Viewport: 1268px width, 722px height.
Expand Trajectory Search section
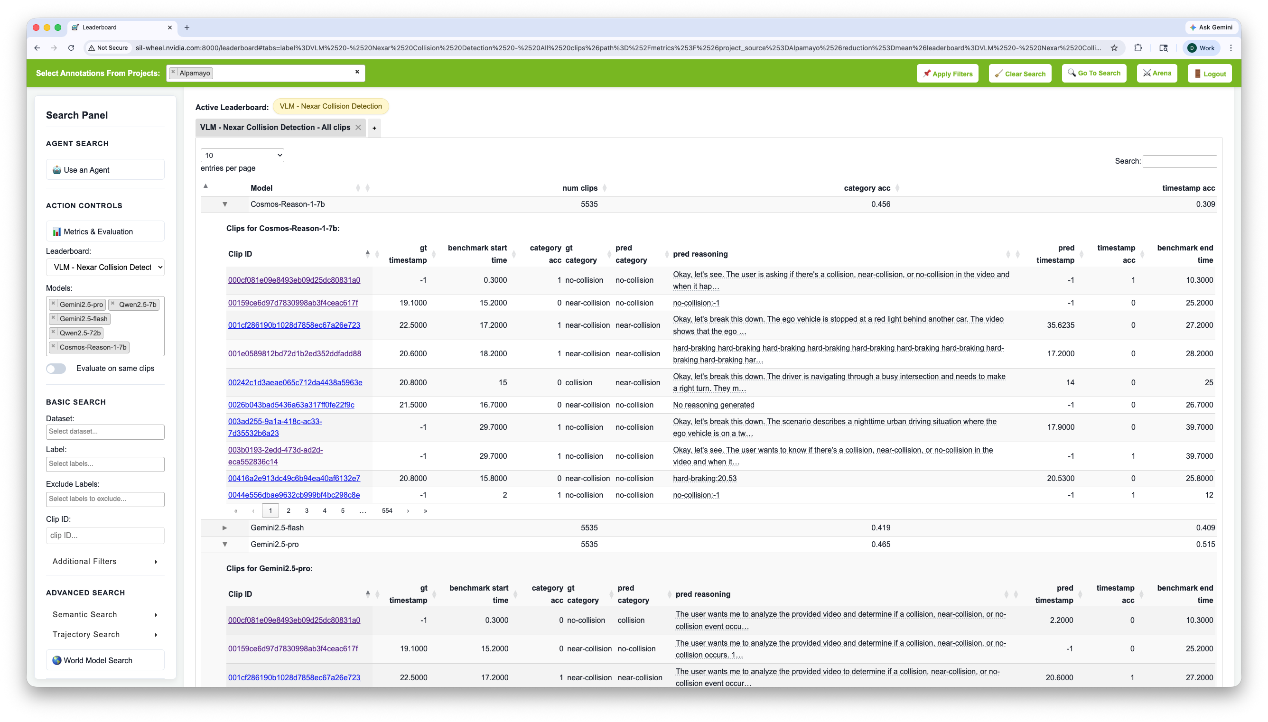[105, 634]
